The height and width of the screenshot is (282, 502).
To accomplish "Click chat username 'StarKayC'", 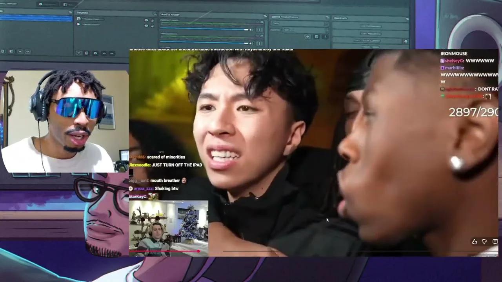I will coord(138,196).
